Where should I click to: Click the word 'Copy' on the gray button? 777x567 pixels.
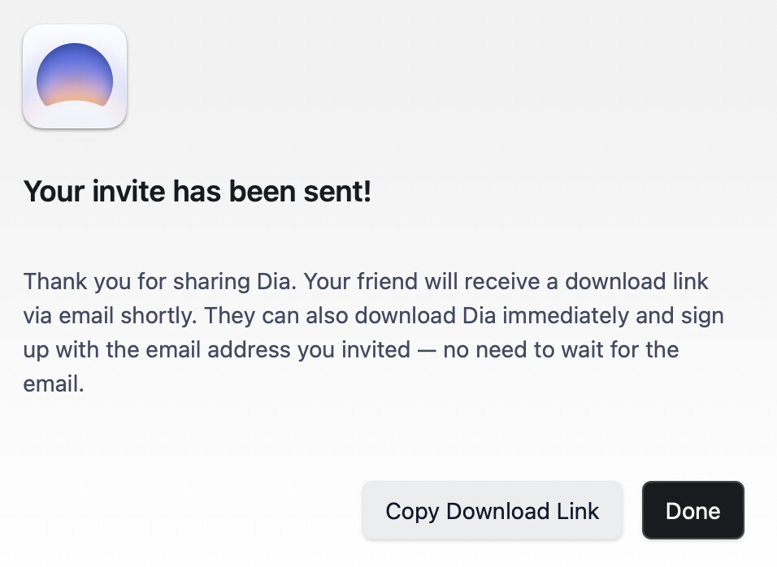pyautogui.click(x=412, y=512)
